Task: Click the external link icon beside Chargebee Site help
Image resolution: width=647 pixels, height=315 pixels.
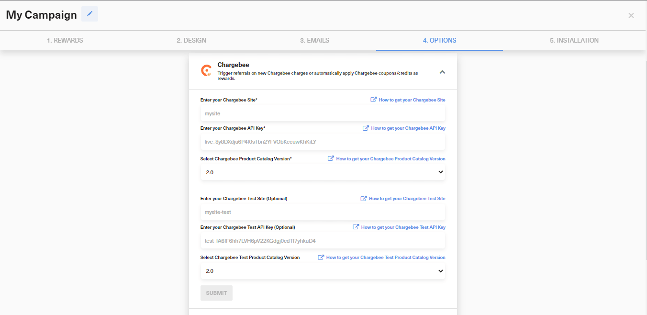Action: pyautogui.click(x=373, y=99)
